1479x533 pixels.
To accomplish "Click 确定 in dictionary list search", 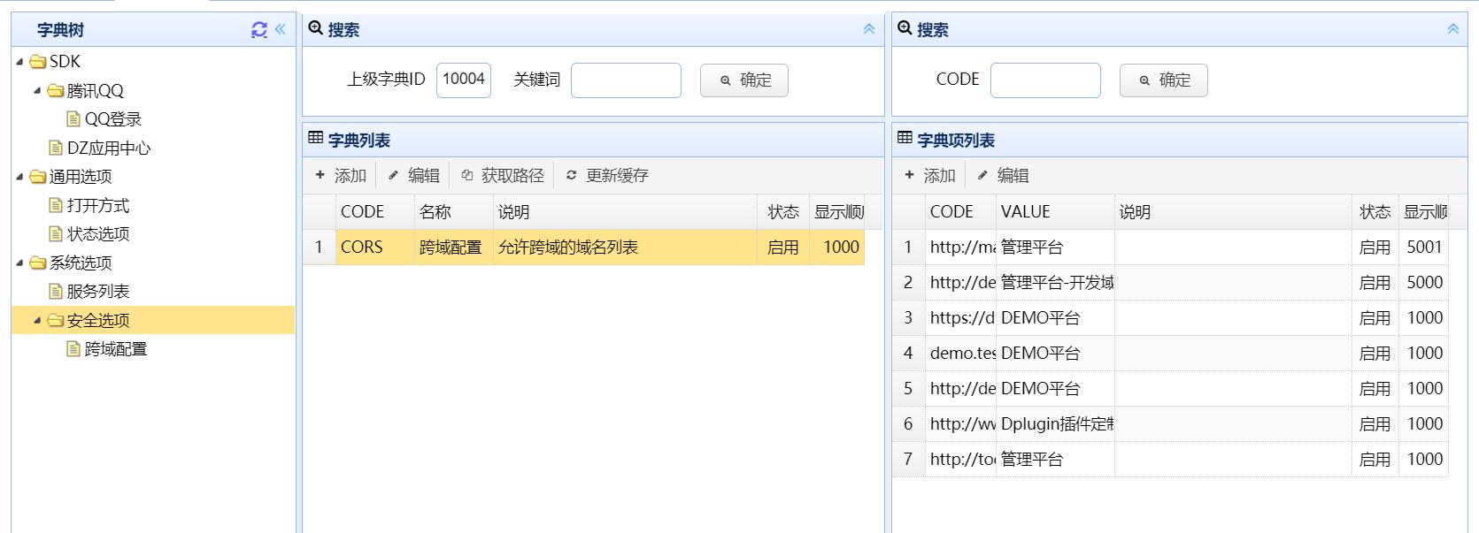I will tap(744, 80).
